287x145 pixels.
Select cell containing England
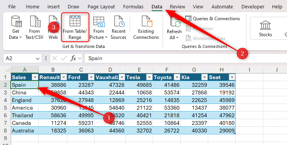point(25,100)
